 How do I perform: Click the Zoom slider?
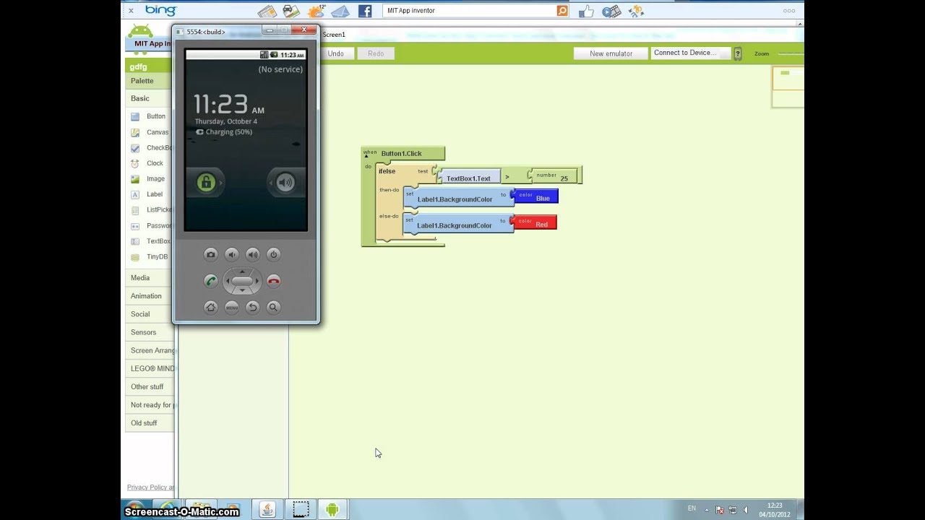click(x=791, y=53)
